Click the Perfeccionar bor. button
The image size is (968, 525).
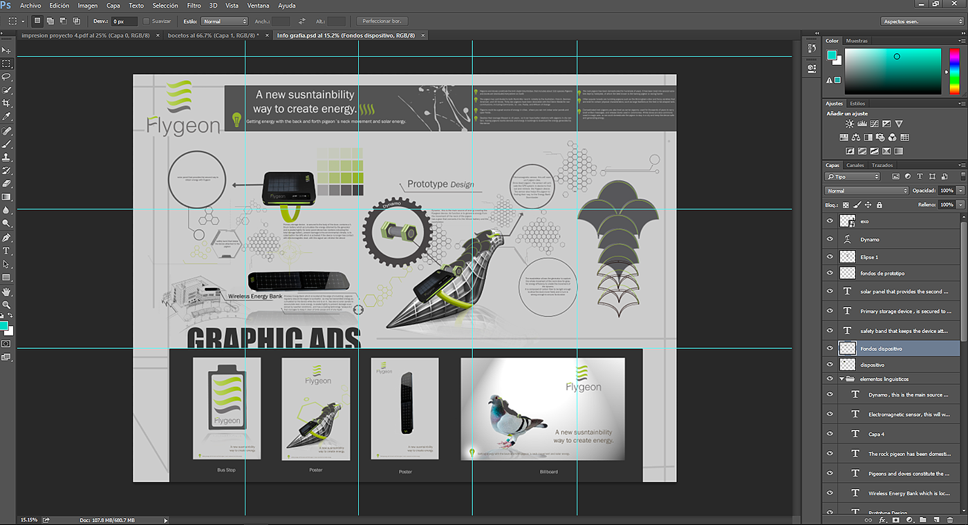click(382, 21)
